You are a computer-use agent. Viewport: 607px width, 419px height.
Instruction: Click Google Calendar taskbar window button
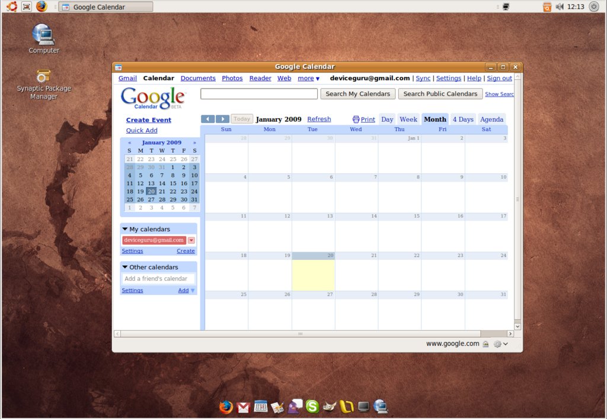pos(106,7)
